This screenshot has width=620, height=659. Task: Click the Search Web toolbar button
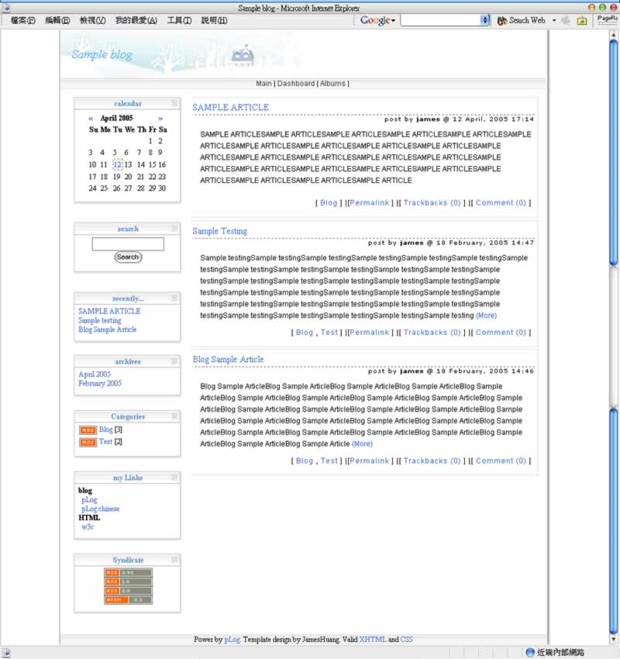point(522,20)
